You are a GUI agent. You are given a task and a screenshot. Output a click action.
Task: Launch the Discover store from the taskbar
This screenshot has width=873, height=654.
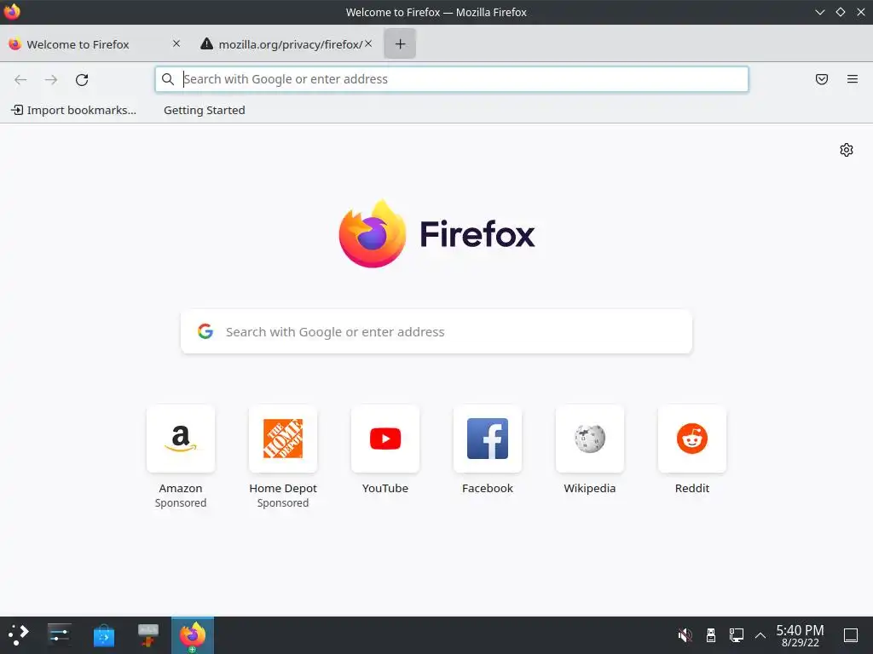tap(103, 635)
